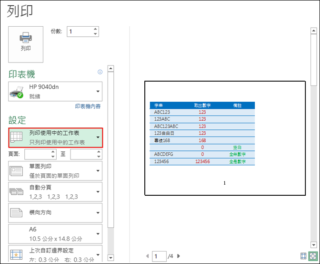Click the large Print (列印) button
Image resolution: width=320 pixels, height=264 pixels.
coord(26,44)
